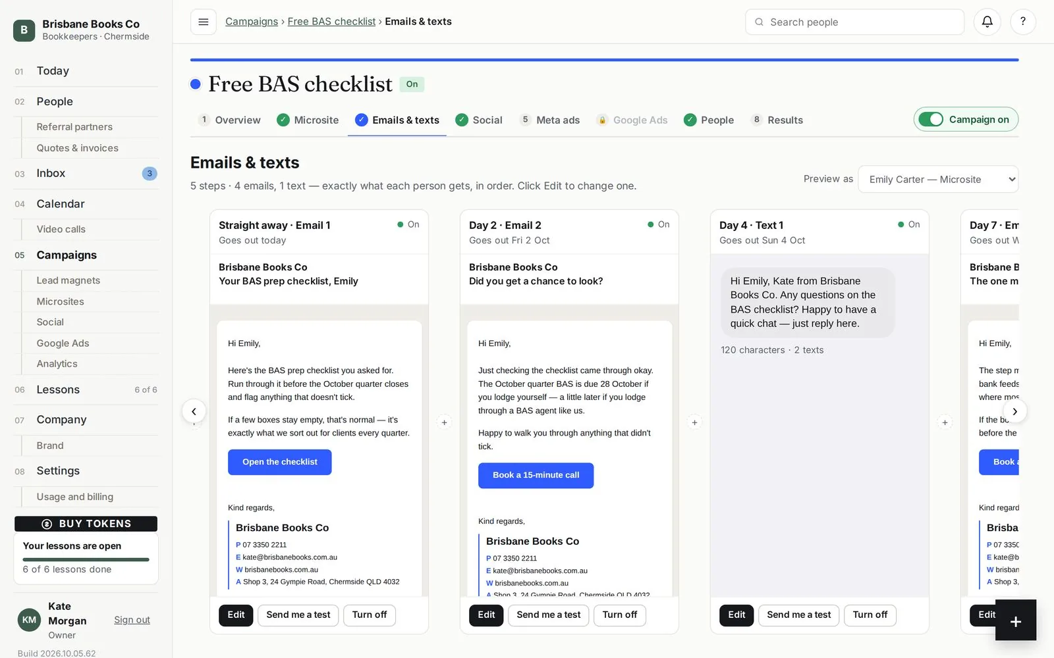Open the notifications bell
The width and height of the screenshot is (1054, 658).
coord(987,22)
